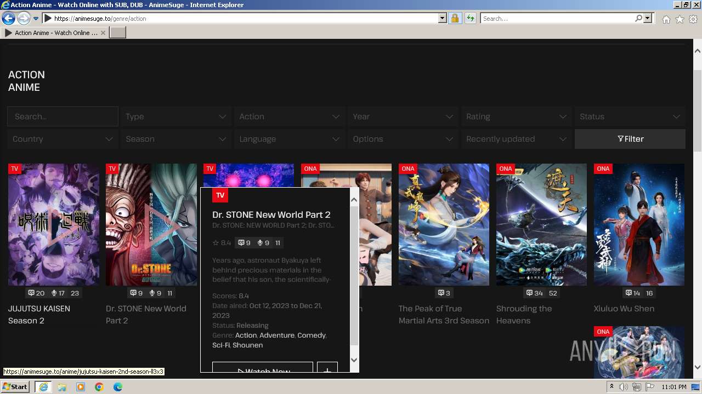
Task: Open Internet Explorer from the taskbar
Action: (43, 387)
